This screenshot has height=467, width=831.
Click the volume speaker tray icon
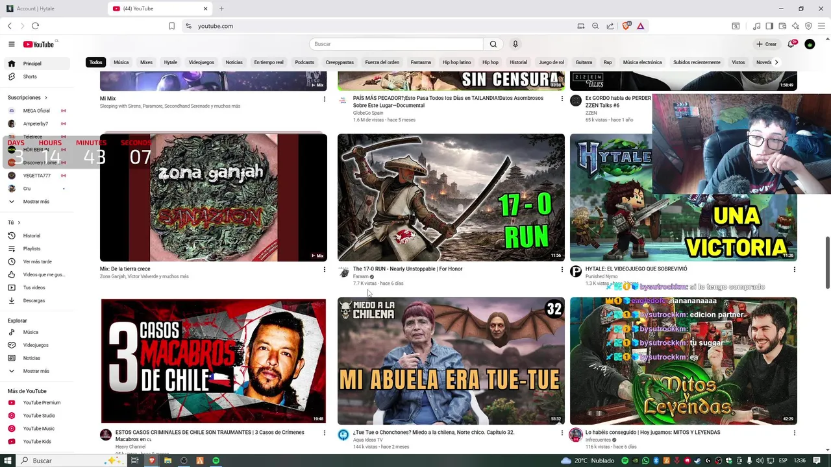(759, 461)
